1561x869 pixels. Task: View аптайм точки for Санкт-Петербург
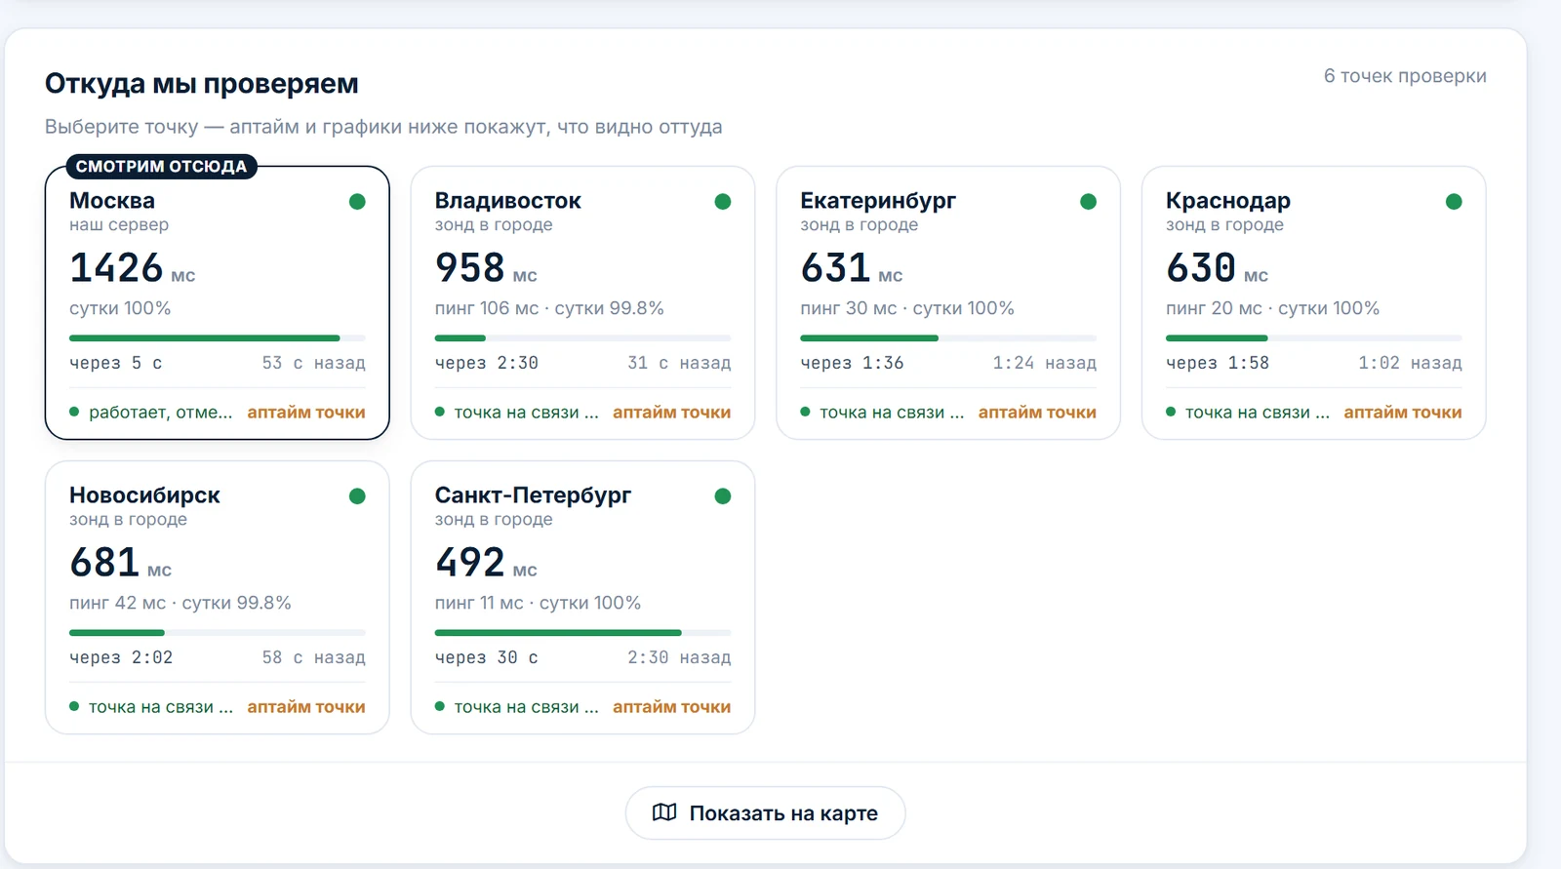click(x=672, y=707)
